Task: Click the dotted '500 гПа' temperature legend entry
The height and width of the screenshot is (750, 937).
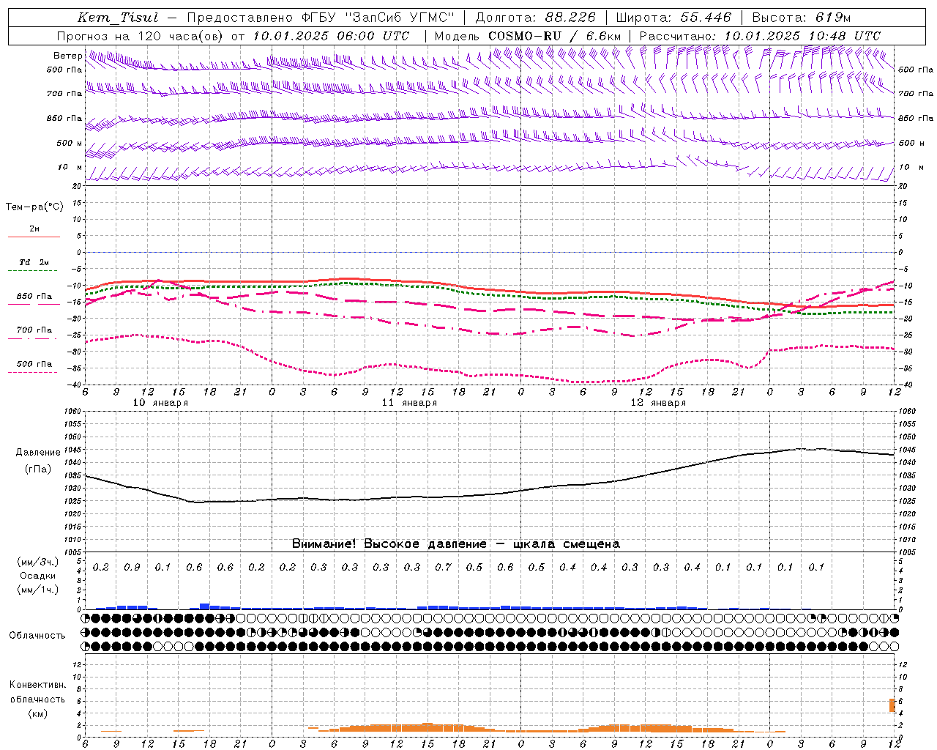Action: (34, 364)
